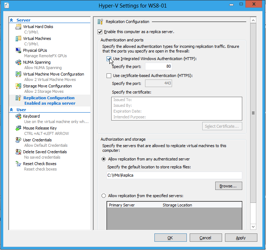Click the Storage Location column header
This screenshot has height=250, width=266.
click(x=177, y=205)
